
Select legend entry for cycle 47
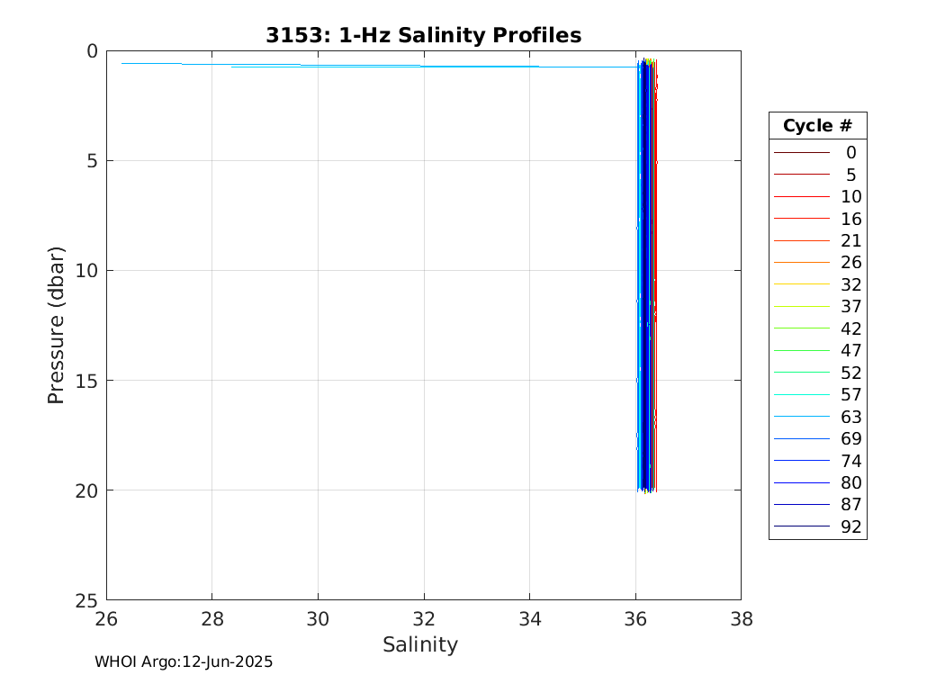pos(818,350)
